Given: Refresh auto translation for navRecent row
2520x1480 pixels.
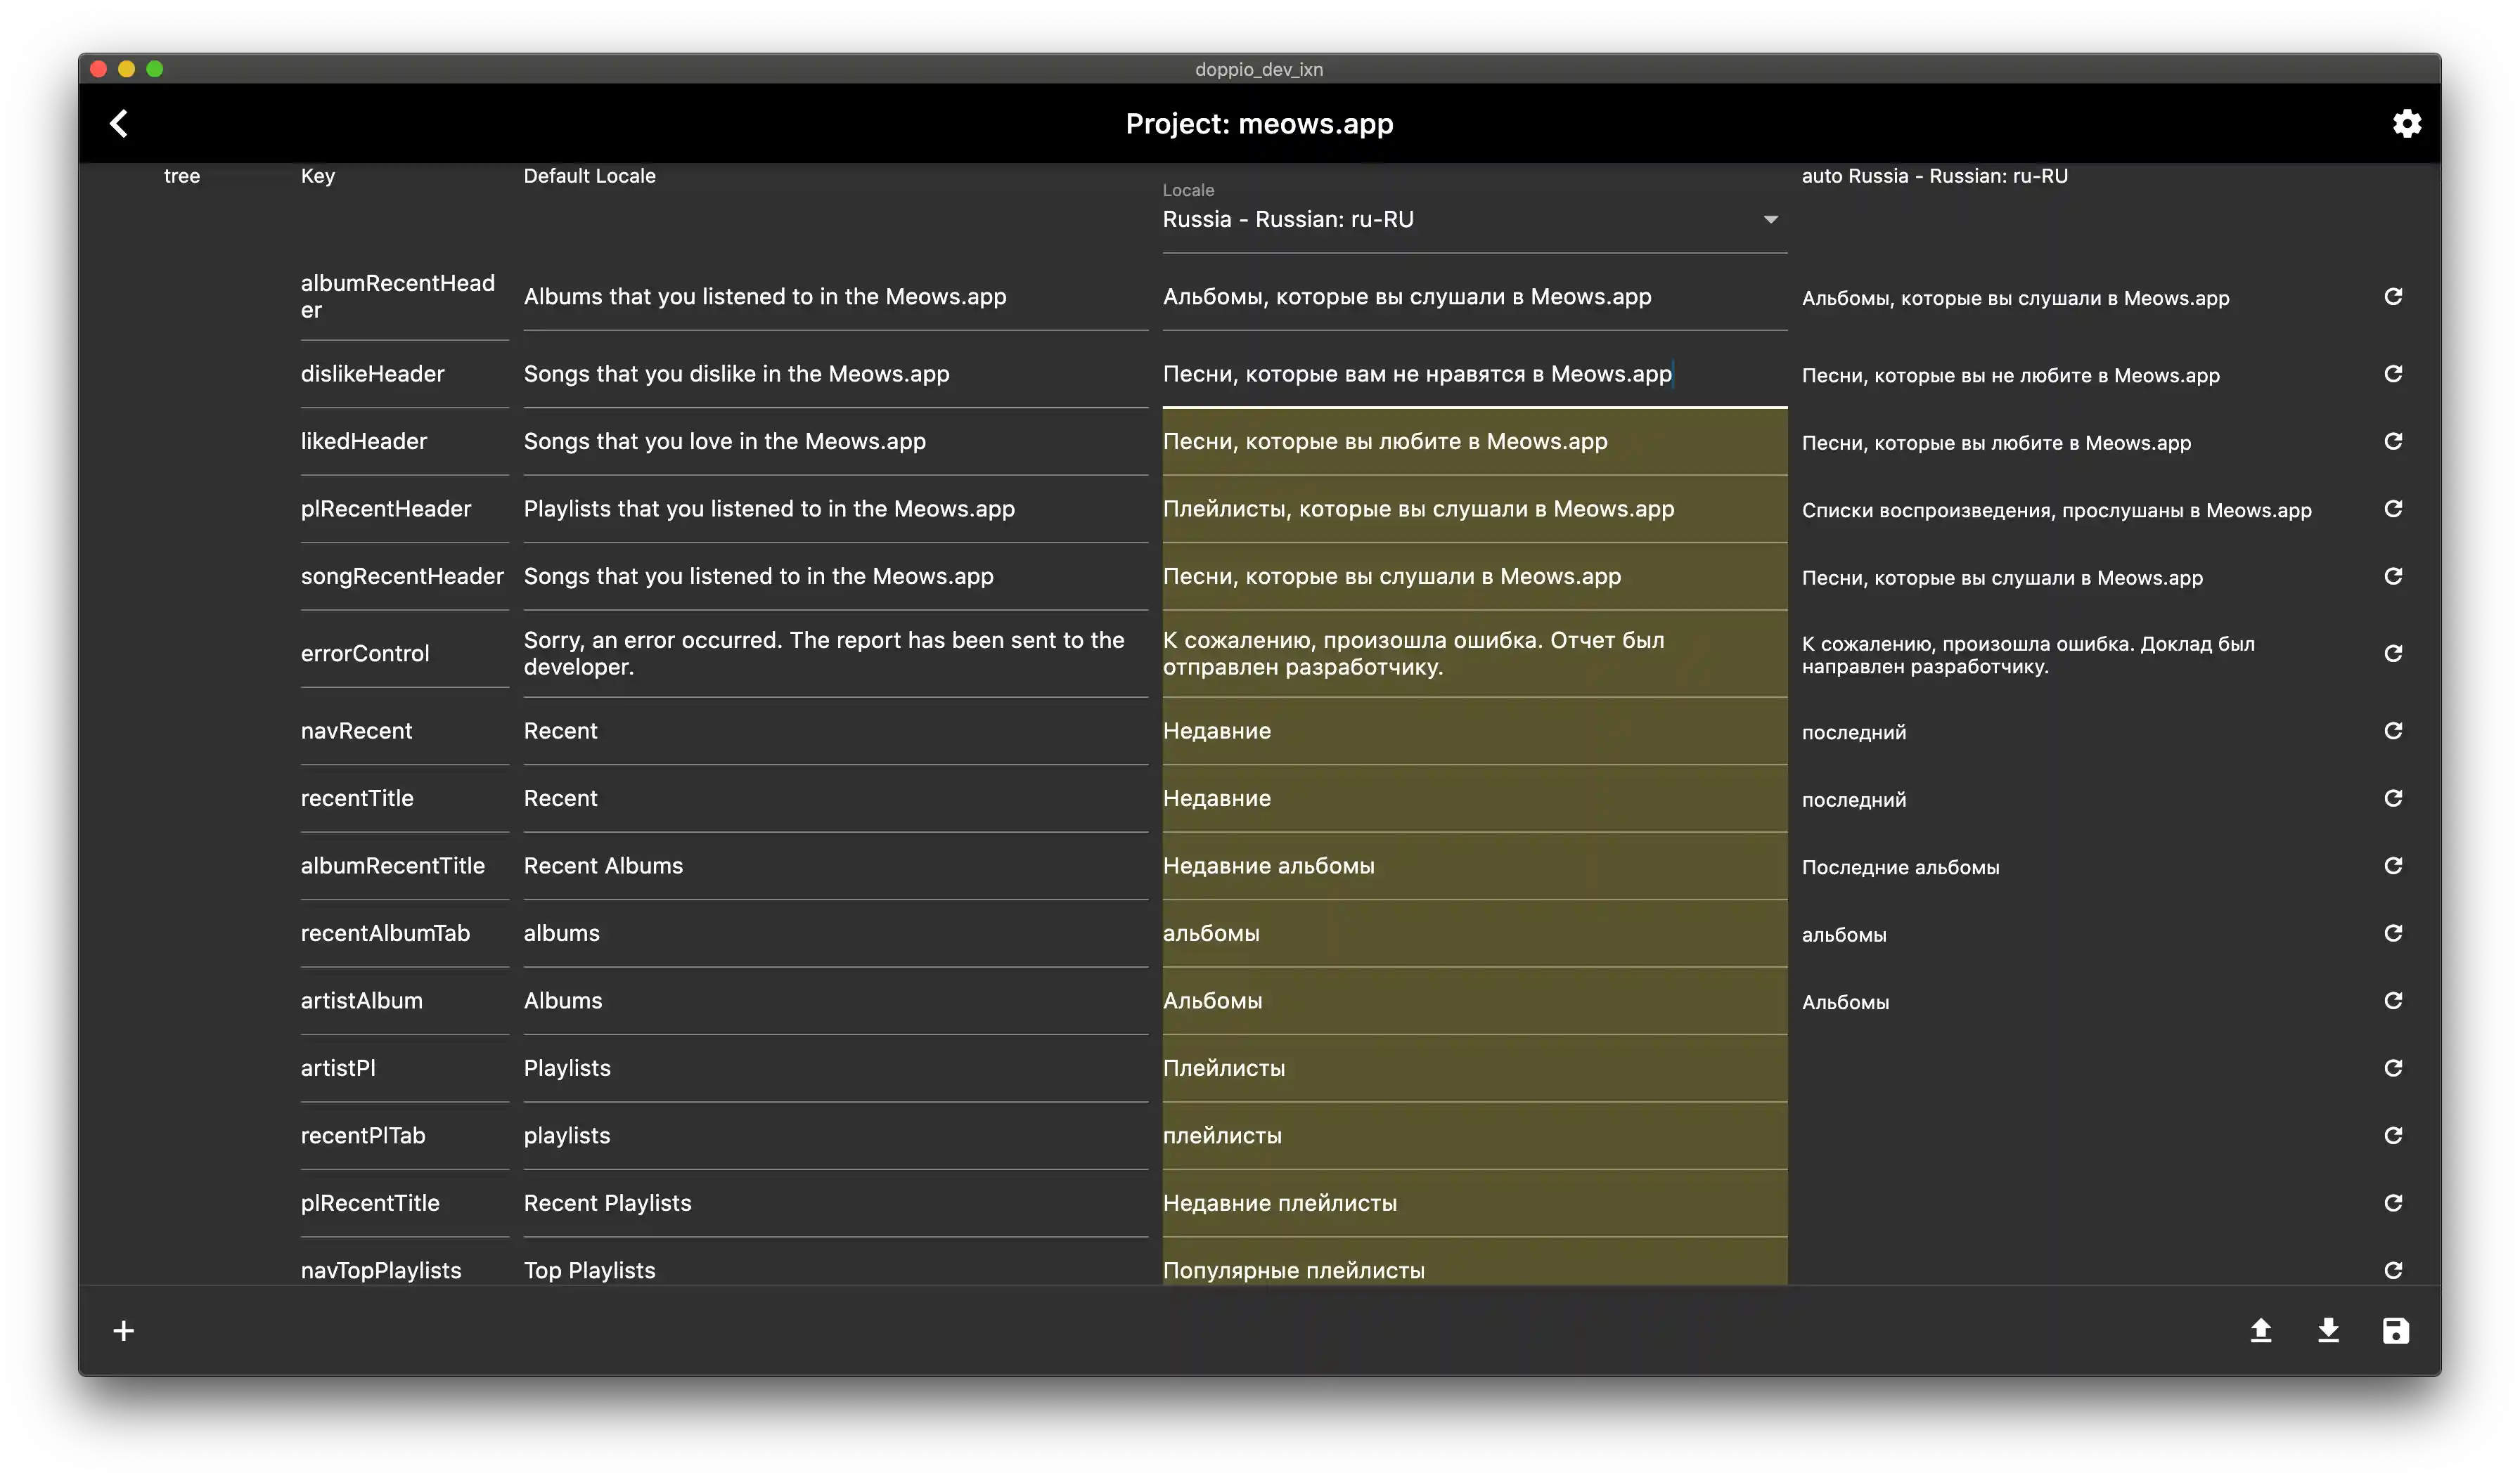Looking at the screenshot, I should tap(2392, 730).
